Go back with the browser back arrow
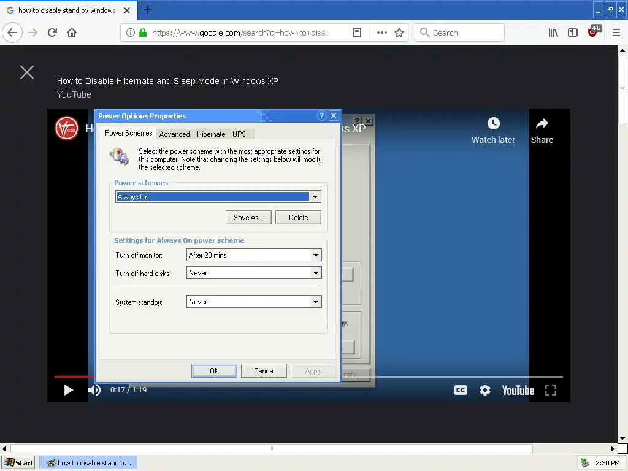 pyautogui.click(x=12, y=33)
